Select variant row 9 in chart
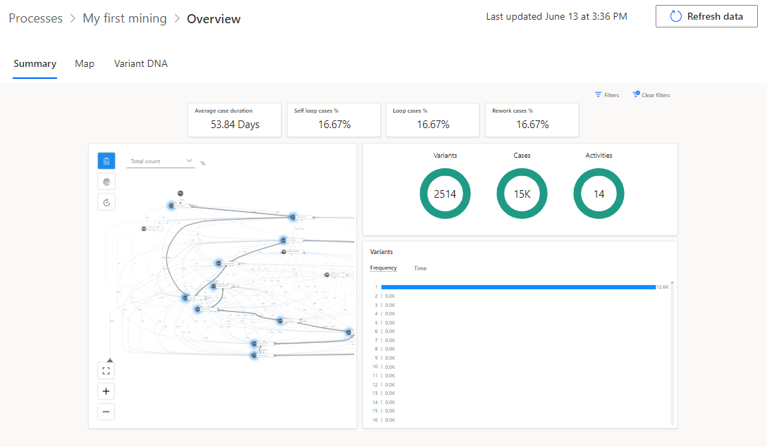Screen dimensions: 767x447 pyautogui.click(x=384, y=358)
